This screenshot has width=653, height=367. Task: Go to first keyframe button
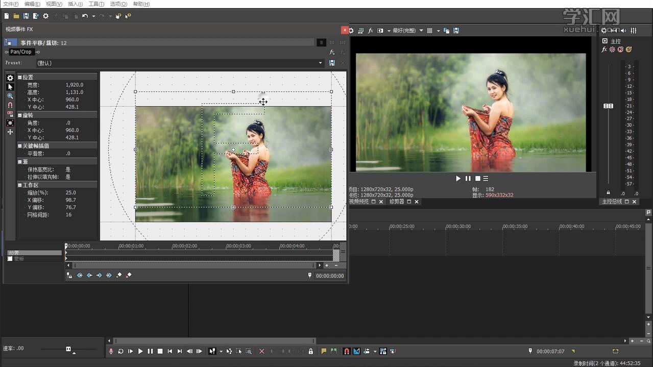(x=80, y=275)
